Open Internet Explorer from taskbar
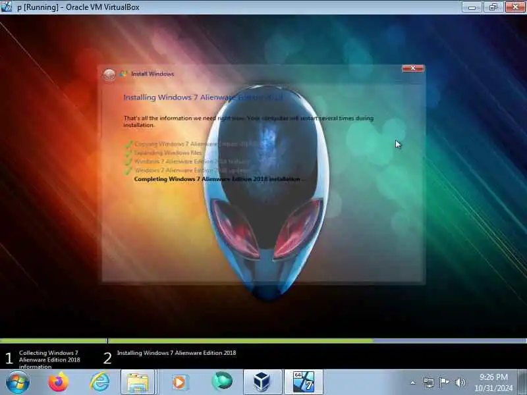The image size is (527, 395). pos(99,382)
